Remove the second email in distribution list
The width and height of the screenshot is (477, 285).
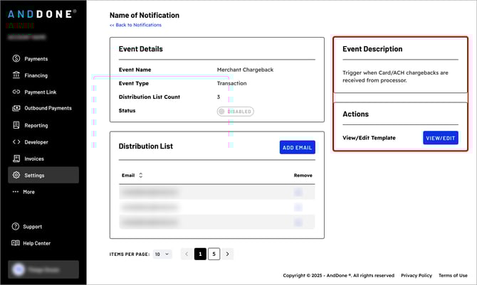click(x=298, y=208)
